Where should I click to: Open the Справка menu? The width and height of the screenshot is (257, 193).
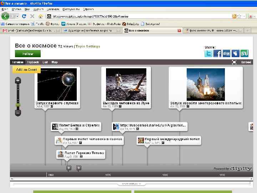(x=89, y=9)
